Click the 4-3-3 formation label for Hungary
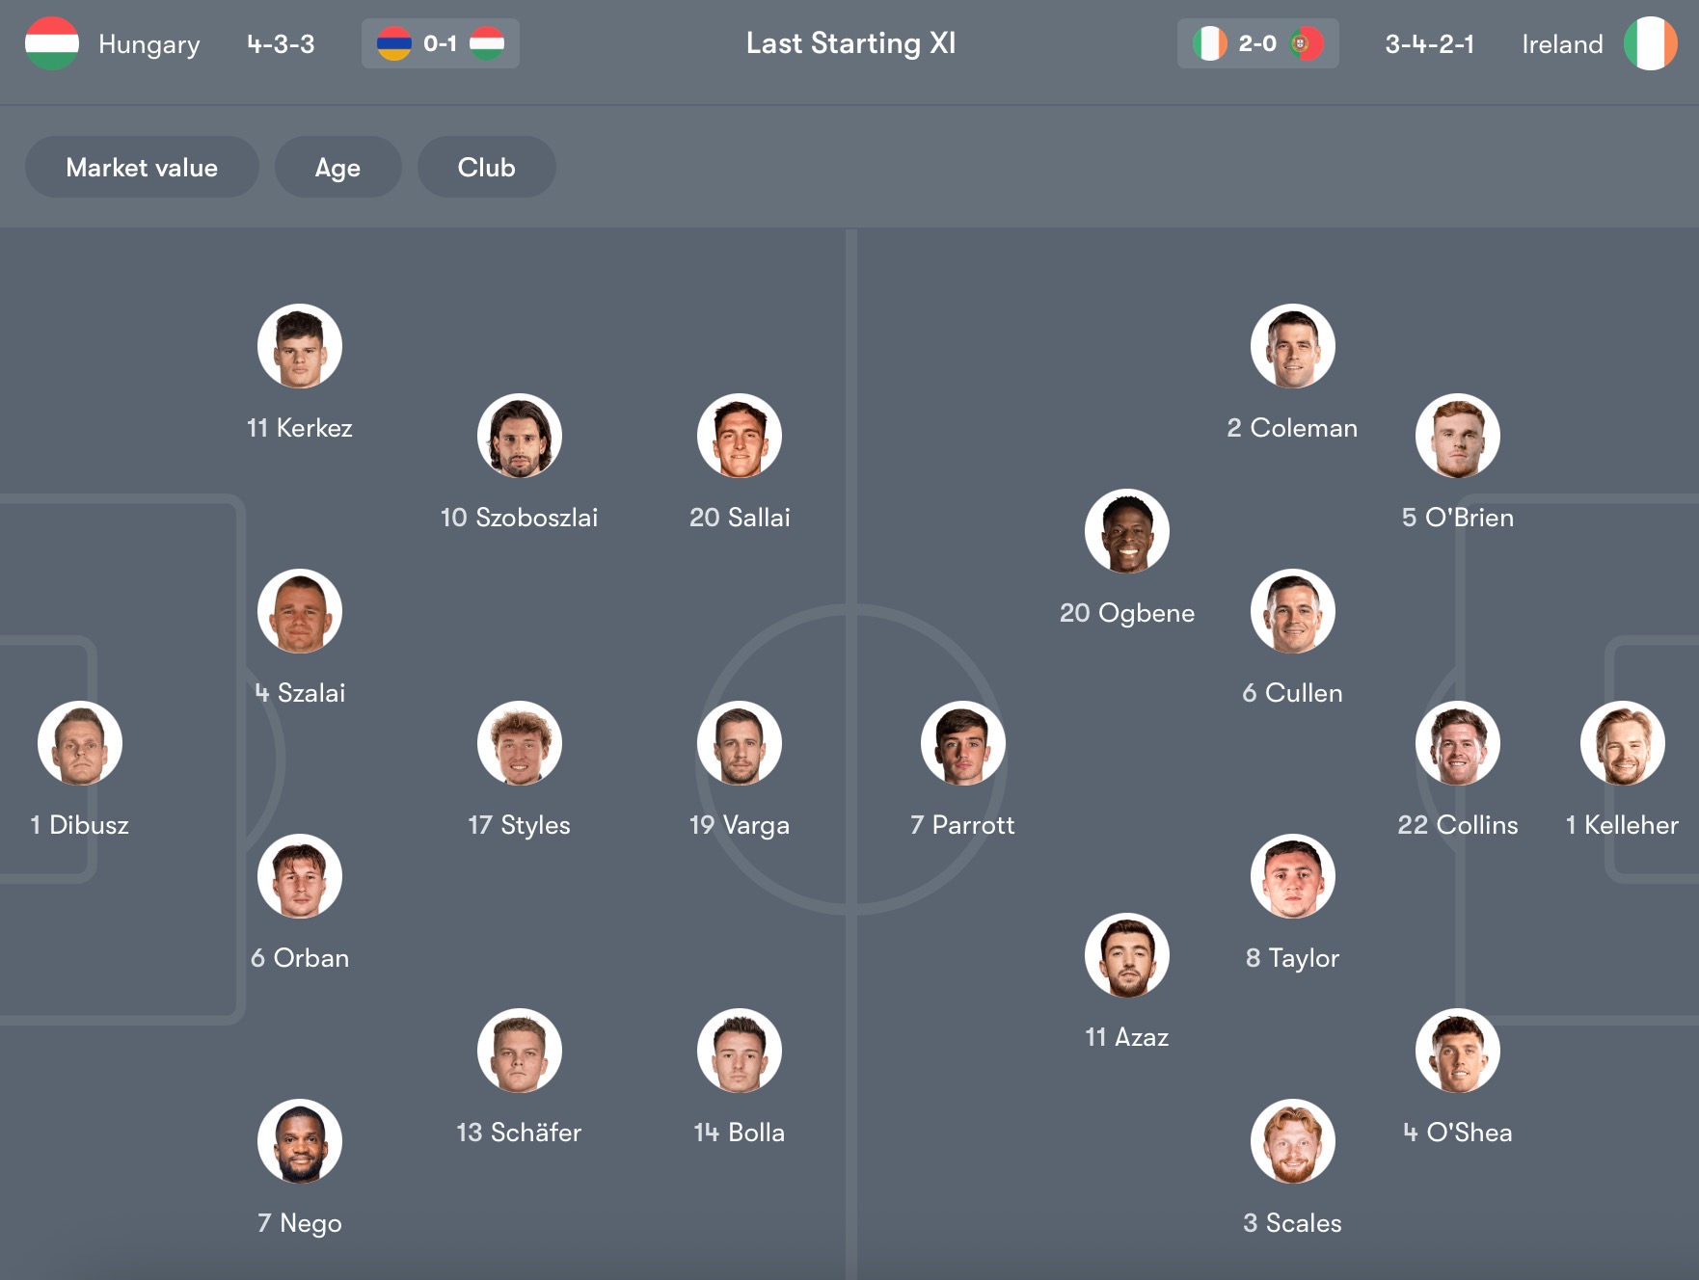The height and width of the screenshot is (1280, 1699). tap(280, 43)
